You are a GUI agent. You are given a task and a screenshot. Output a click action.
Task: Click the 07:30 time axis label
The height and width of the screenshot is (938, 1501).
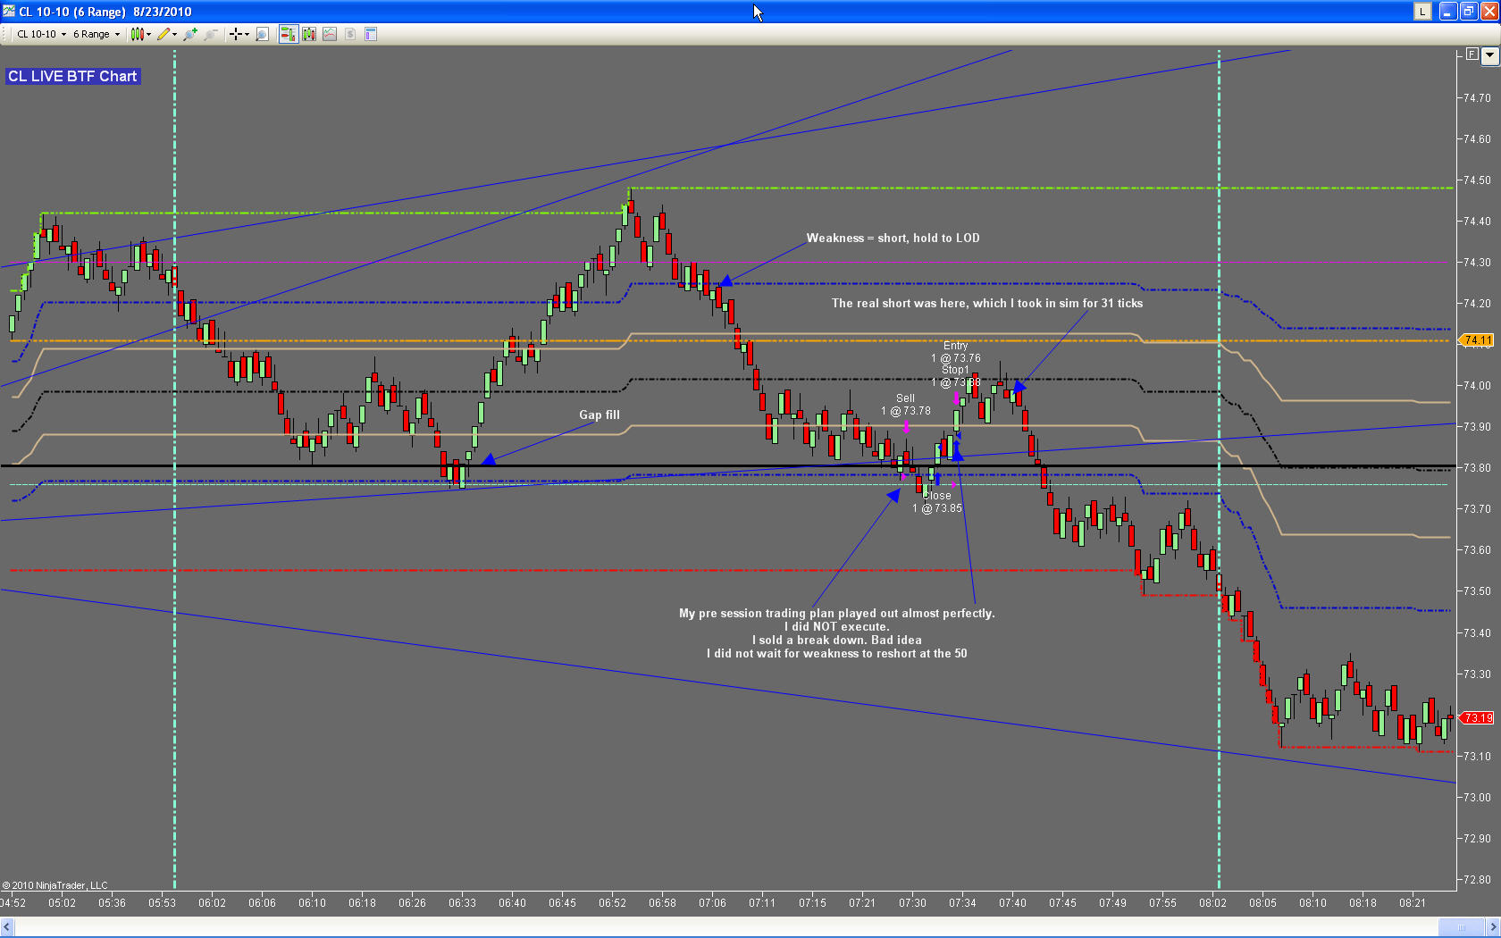[x=912, y=903]
